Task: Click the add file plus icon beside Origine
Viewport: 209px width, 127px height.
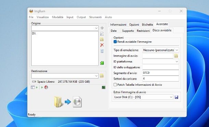Action: 102,28
